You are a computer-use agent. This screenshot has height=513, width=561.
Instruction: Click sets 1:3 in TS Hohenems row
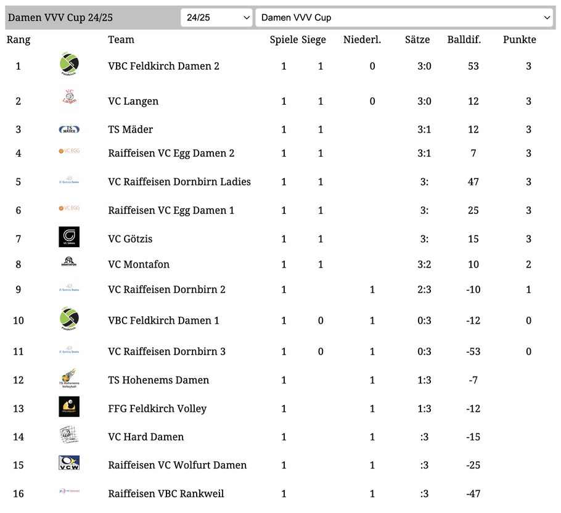click(424, 380)
